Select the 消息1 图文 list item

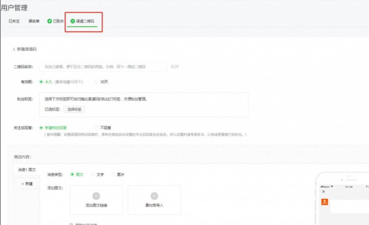27,170
